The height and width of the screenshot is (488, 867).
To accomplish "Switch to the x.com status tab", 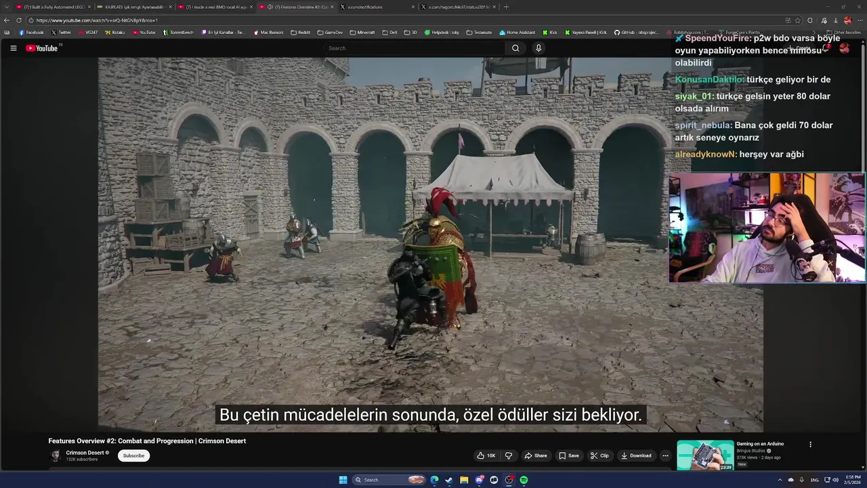I will 458,7.
